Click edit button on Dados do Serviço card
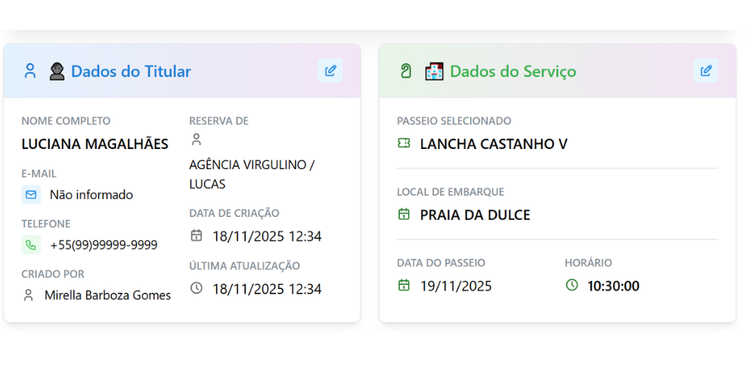This screenshot has height=368, width=748. coord(706,71)
